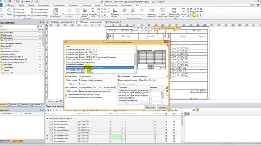The image size is (261, 146).
Task: Toggle visibility eye for DIN Normteile
Action: click(40, 35)
